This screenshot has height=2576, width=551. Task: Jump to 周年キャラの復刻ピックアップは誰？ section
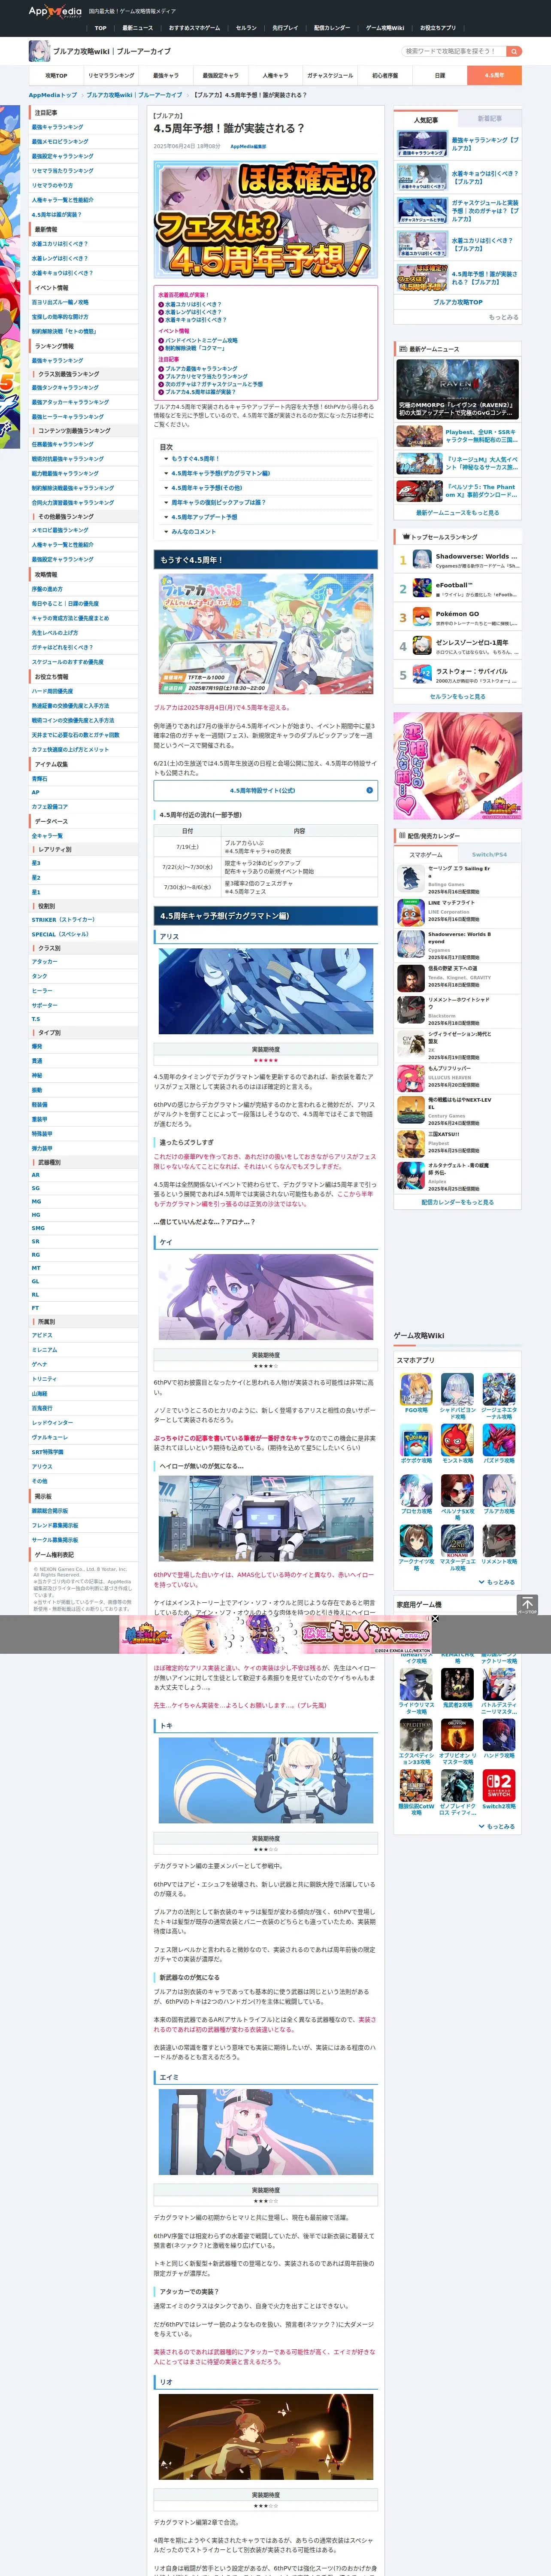[x=218, y=503]
